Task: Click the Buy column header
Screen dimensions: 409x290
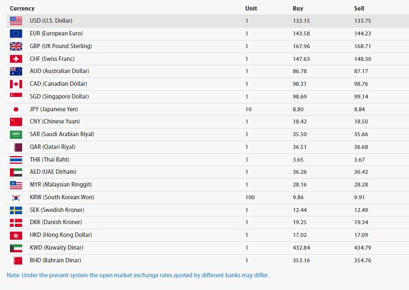Action: click(298, 8)
